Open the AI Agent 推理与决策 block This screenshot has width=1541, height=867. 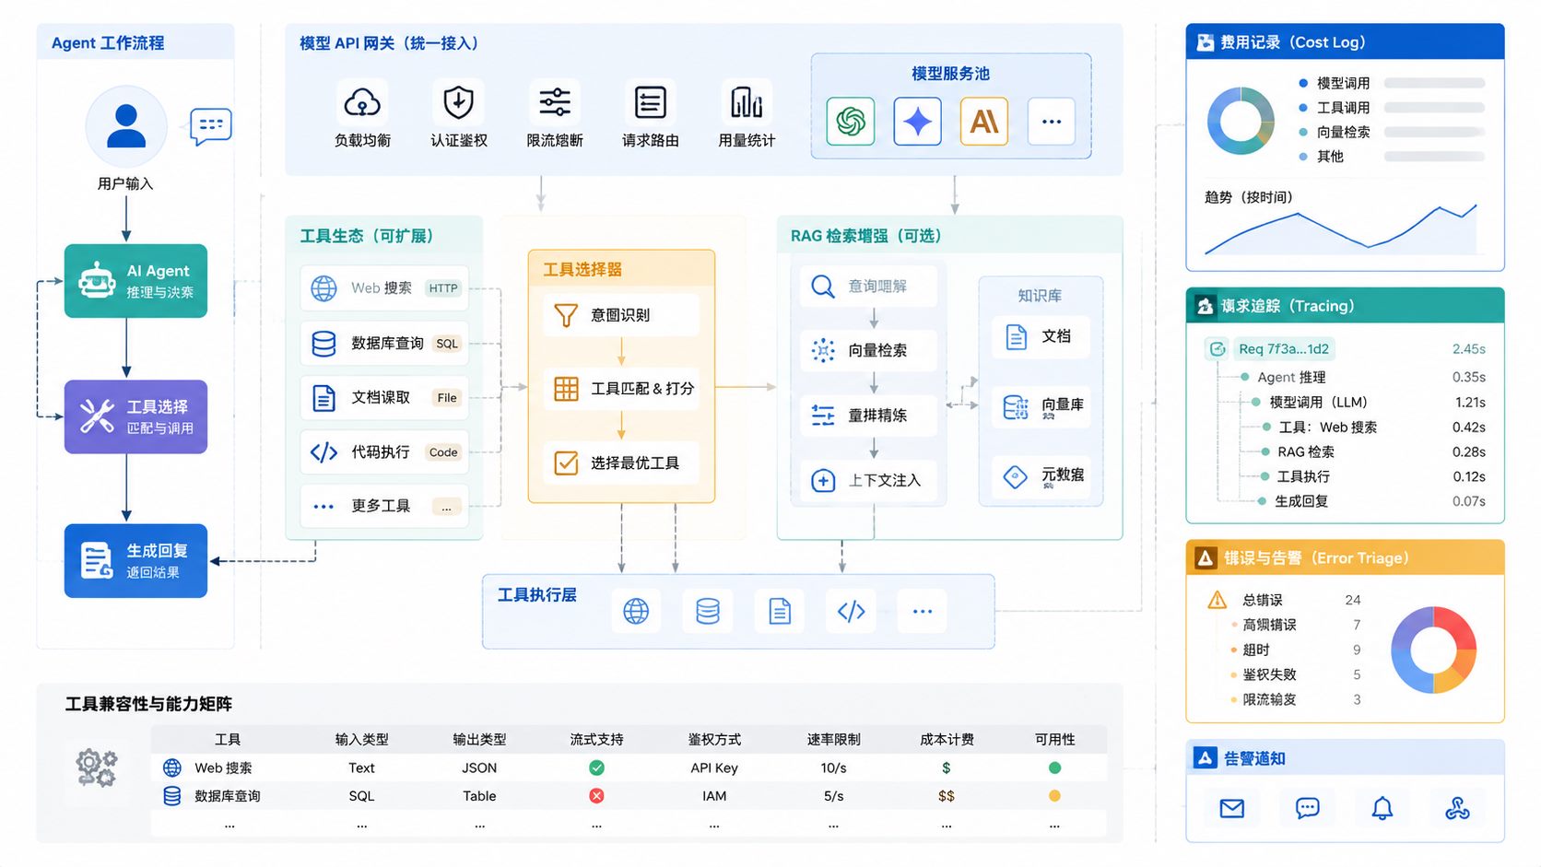pos(135,281)
